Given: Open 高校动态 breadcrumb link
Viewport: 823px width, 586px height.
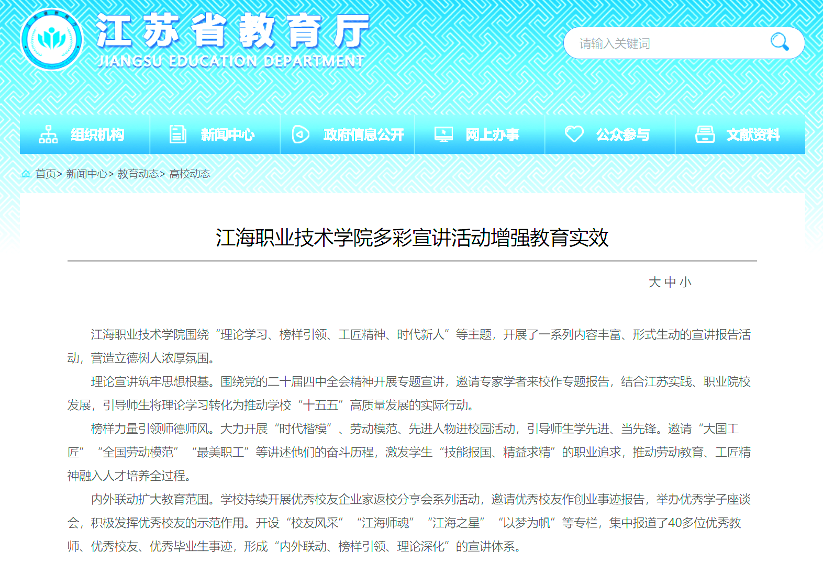Looking at the screenshot, I should (x=190, y=174).
